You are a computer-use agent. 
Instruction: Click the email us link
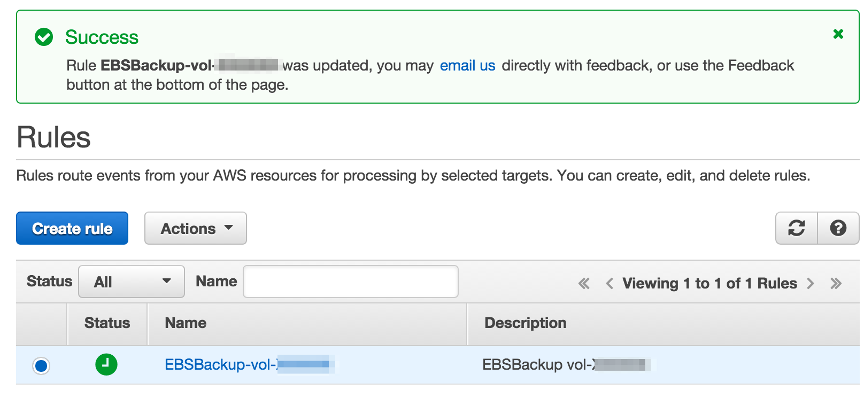467,65
